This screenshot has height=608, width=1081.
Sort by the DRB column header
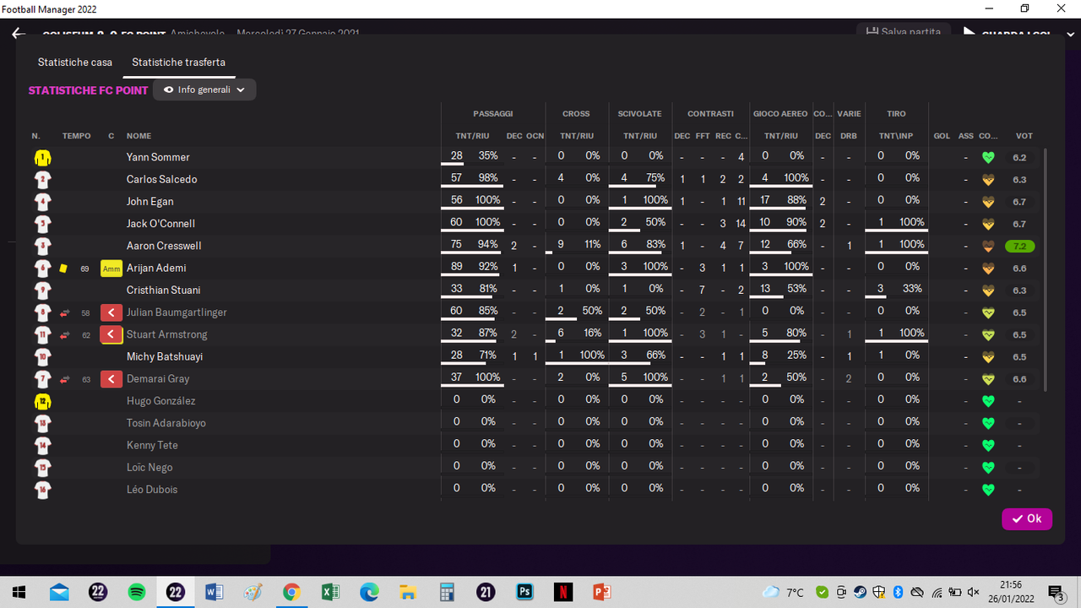tap(849, 136)
